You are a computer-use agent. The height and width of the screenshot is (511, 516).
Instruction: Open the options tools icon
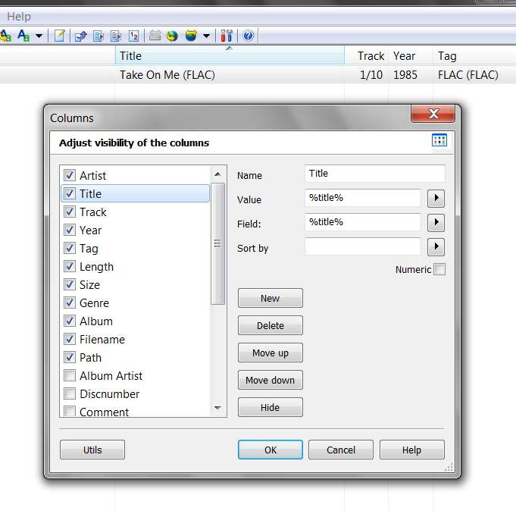[227, 36]
